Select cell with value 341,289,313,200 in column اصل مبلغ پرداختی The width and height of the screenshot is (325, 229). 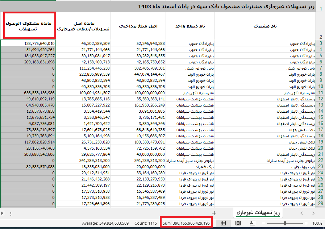coord(138,161)
